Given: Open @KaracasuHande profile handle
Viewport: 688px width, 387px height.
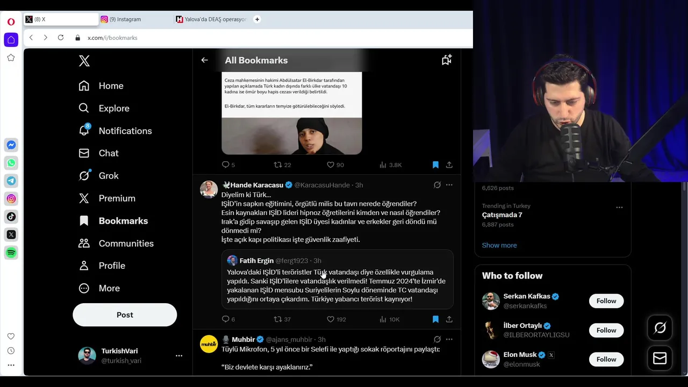Looking at the screenshot, I should pos(322,185).
